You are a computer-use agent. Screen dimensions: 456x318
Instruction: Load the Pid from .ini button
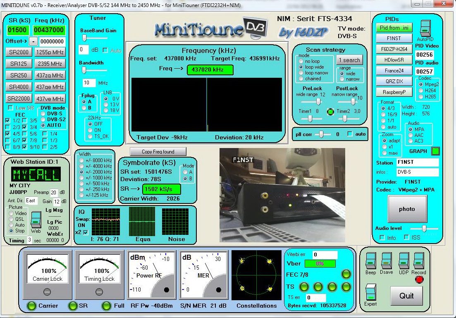click(394, 28)
